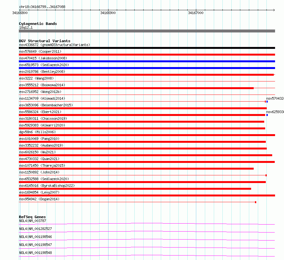Screen dimensions: 284x260
Task: Select variant nsv6145016 (ByrskaBishop2022) label
Action: (47, 186)
